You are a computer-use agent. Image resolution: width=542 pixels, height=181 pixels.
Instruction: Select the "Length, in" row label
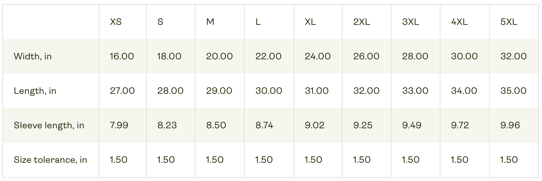point(35,91)
